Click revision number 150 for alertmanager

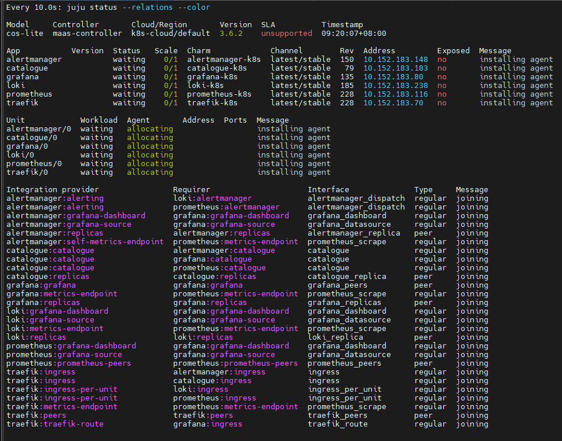click(x=347, y=60)
